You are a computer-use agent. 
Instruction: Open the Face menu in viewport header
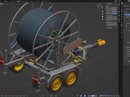click(24, 96)
